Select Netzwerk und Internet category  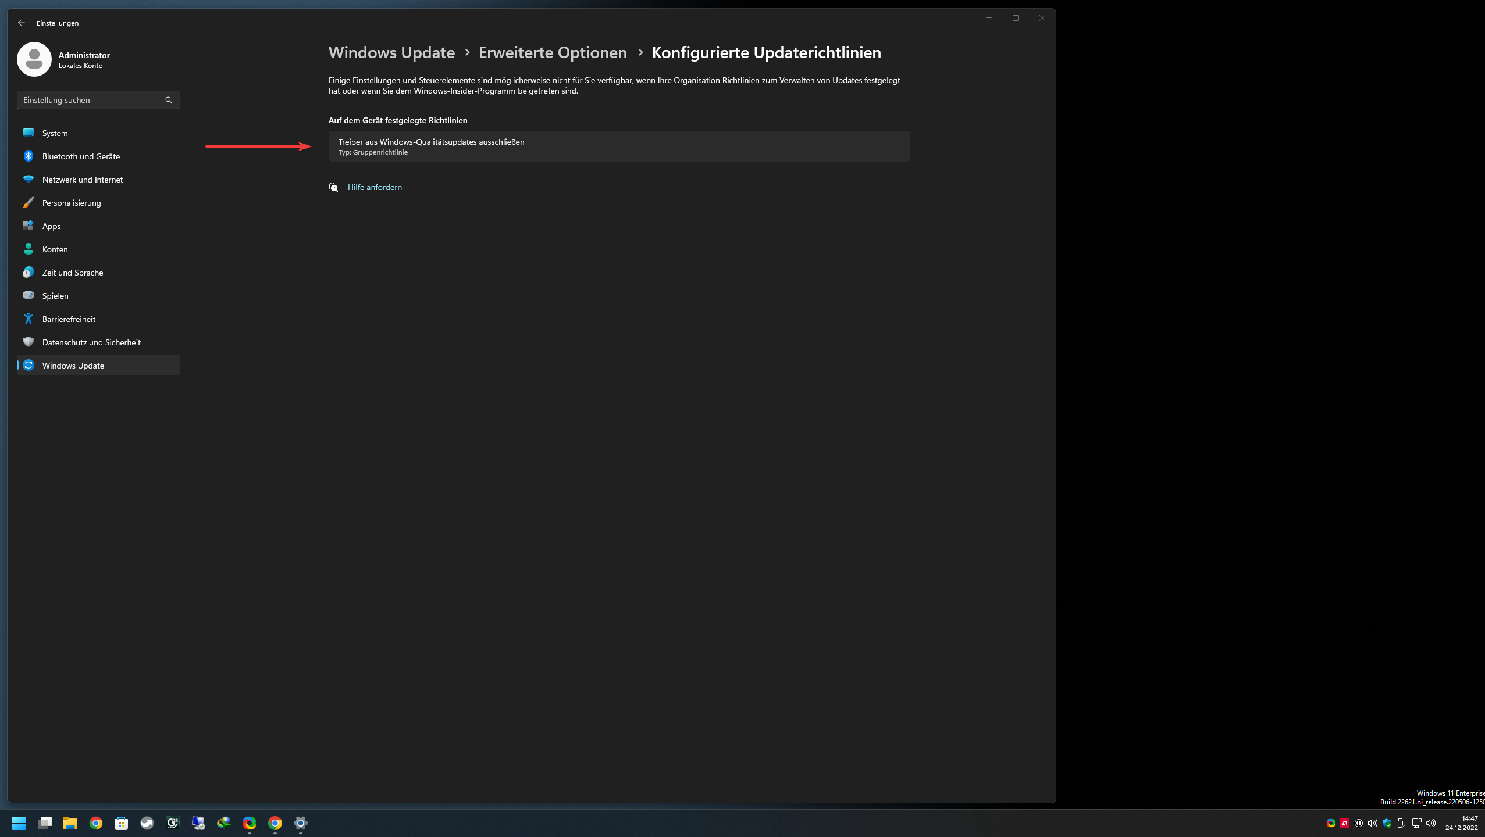pos(82,180)
